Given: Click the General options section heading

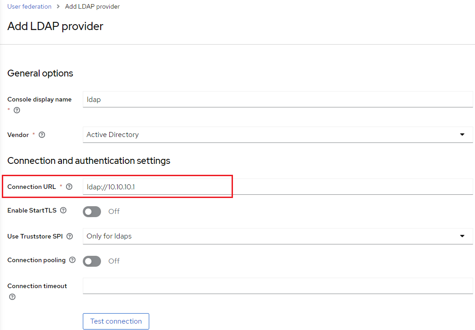Looking at the screenshot, I should 40,73.
